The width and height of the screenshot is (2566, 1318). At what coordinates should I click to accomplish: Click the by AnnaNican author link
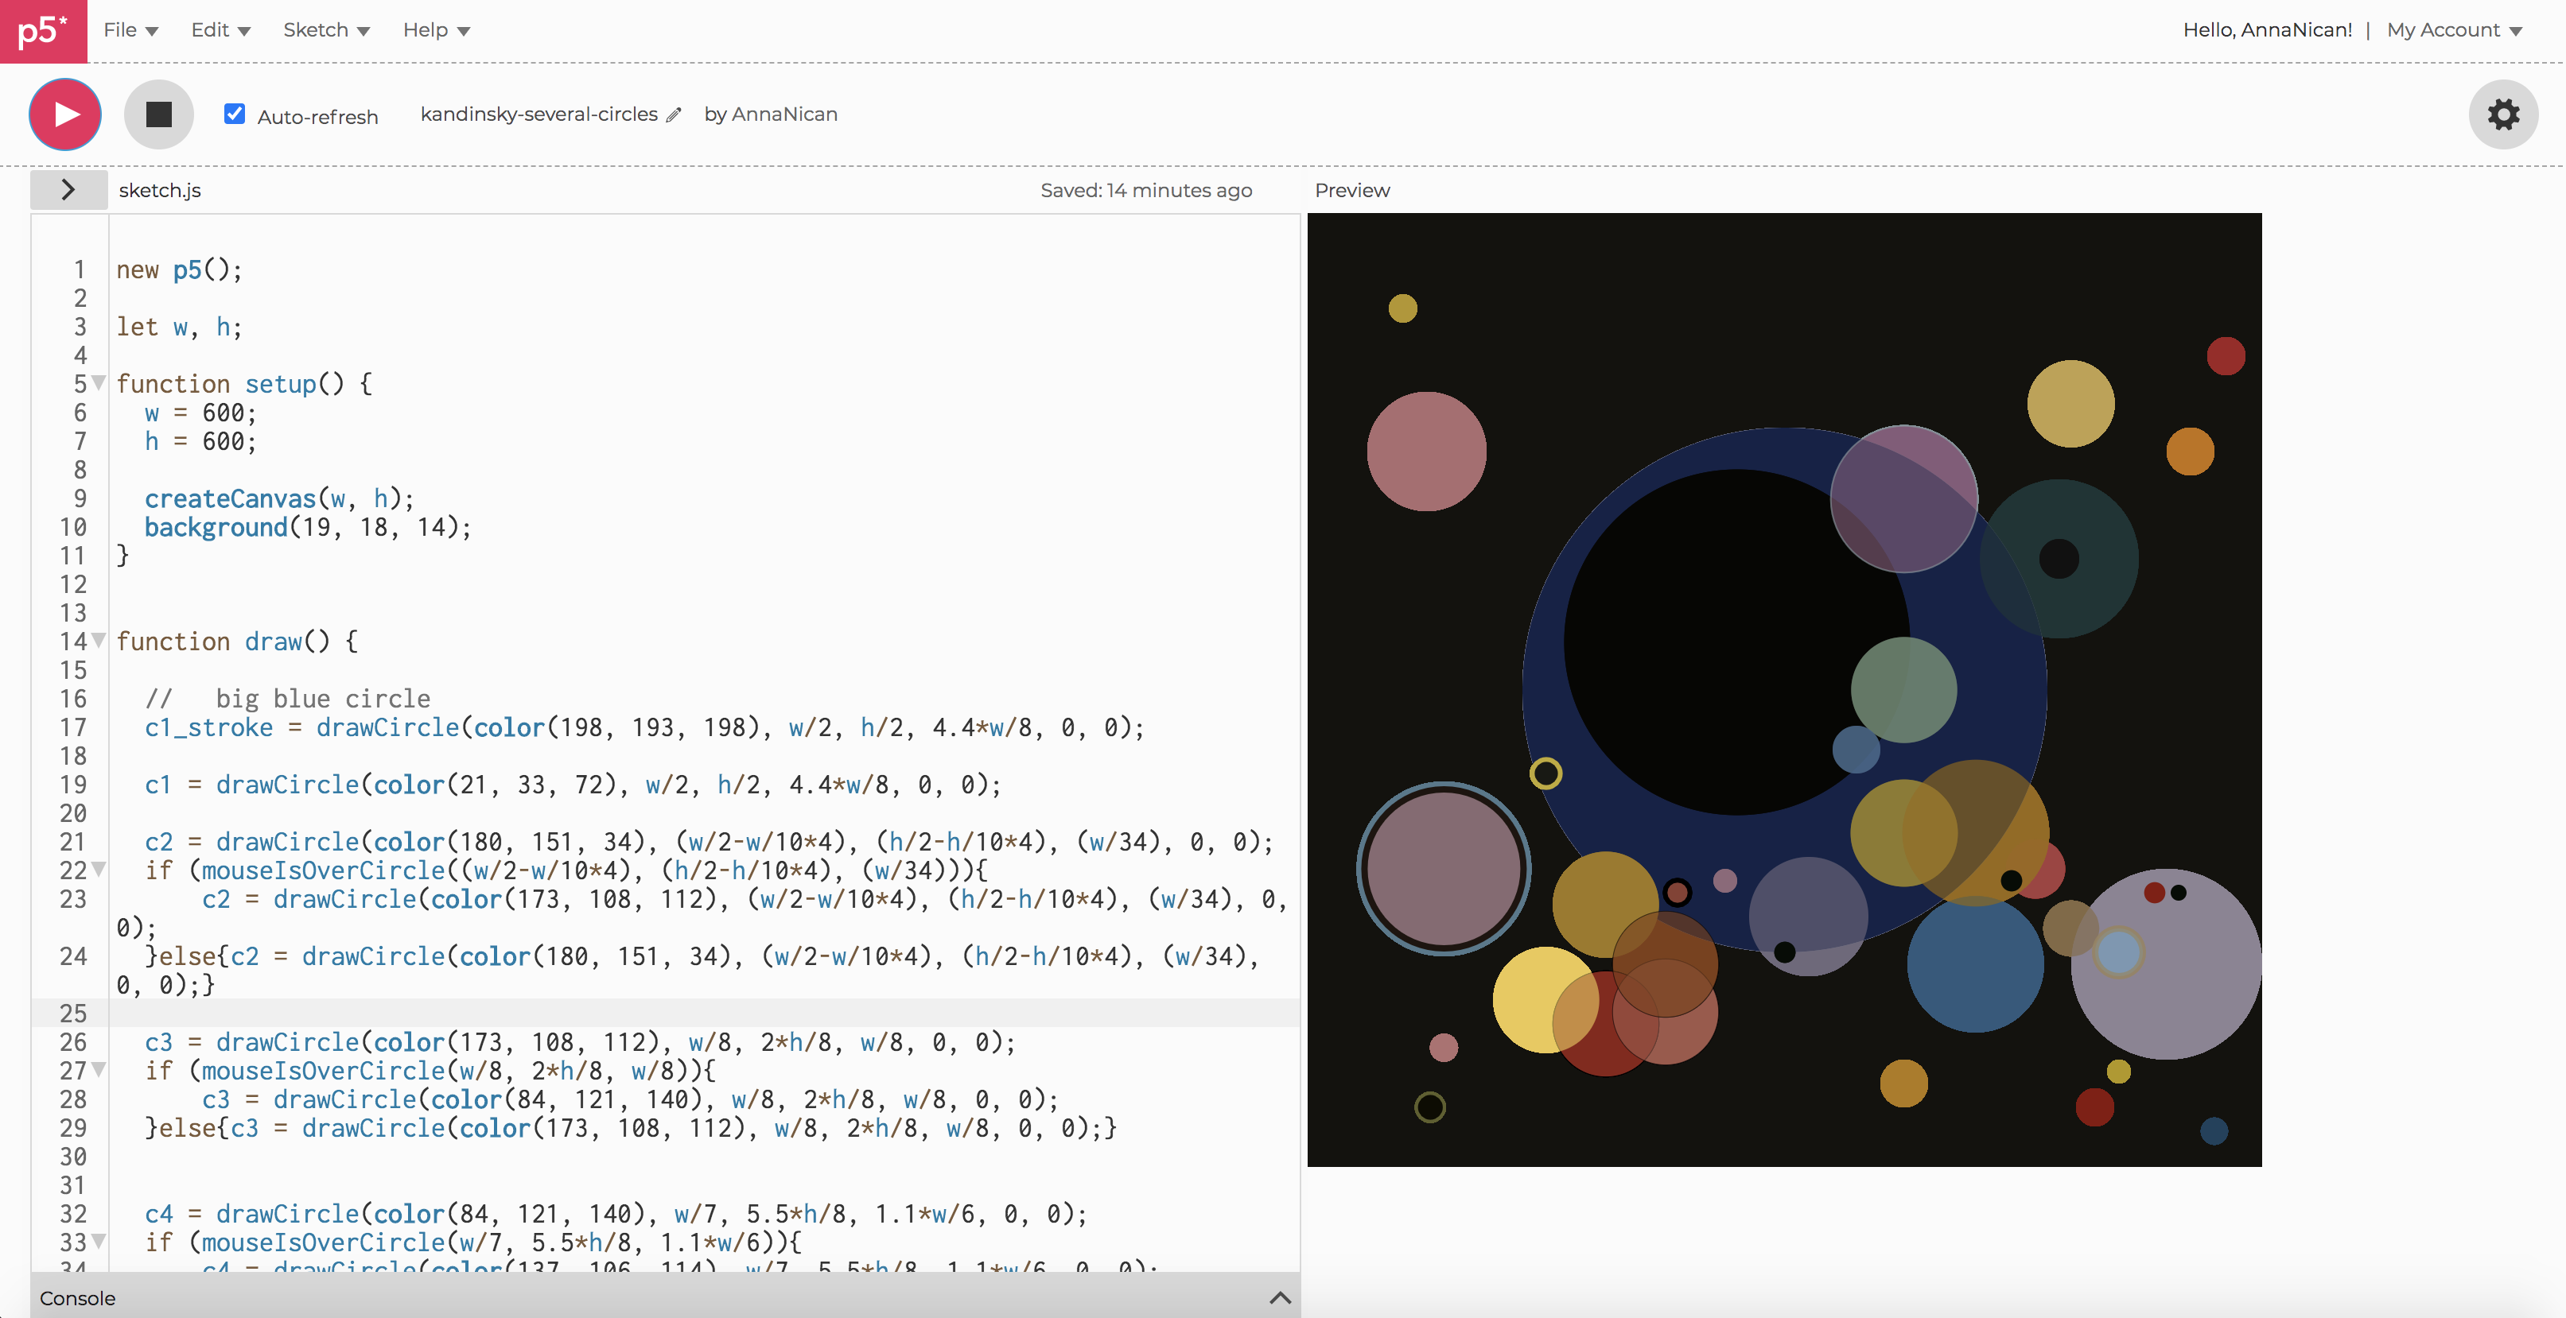tap(770, 114)
